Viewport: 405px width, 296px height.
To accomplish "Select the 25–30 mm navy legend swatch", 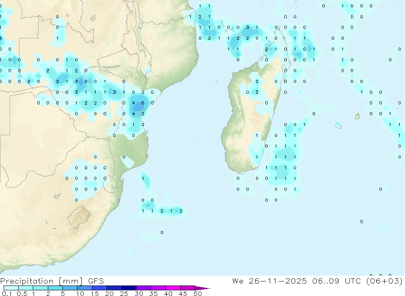I will coord(129,288).
